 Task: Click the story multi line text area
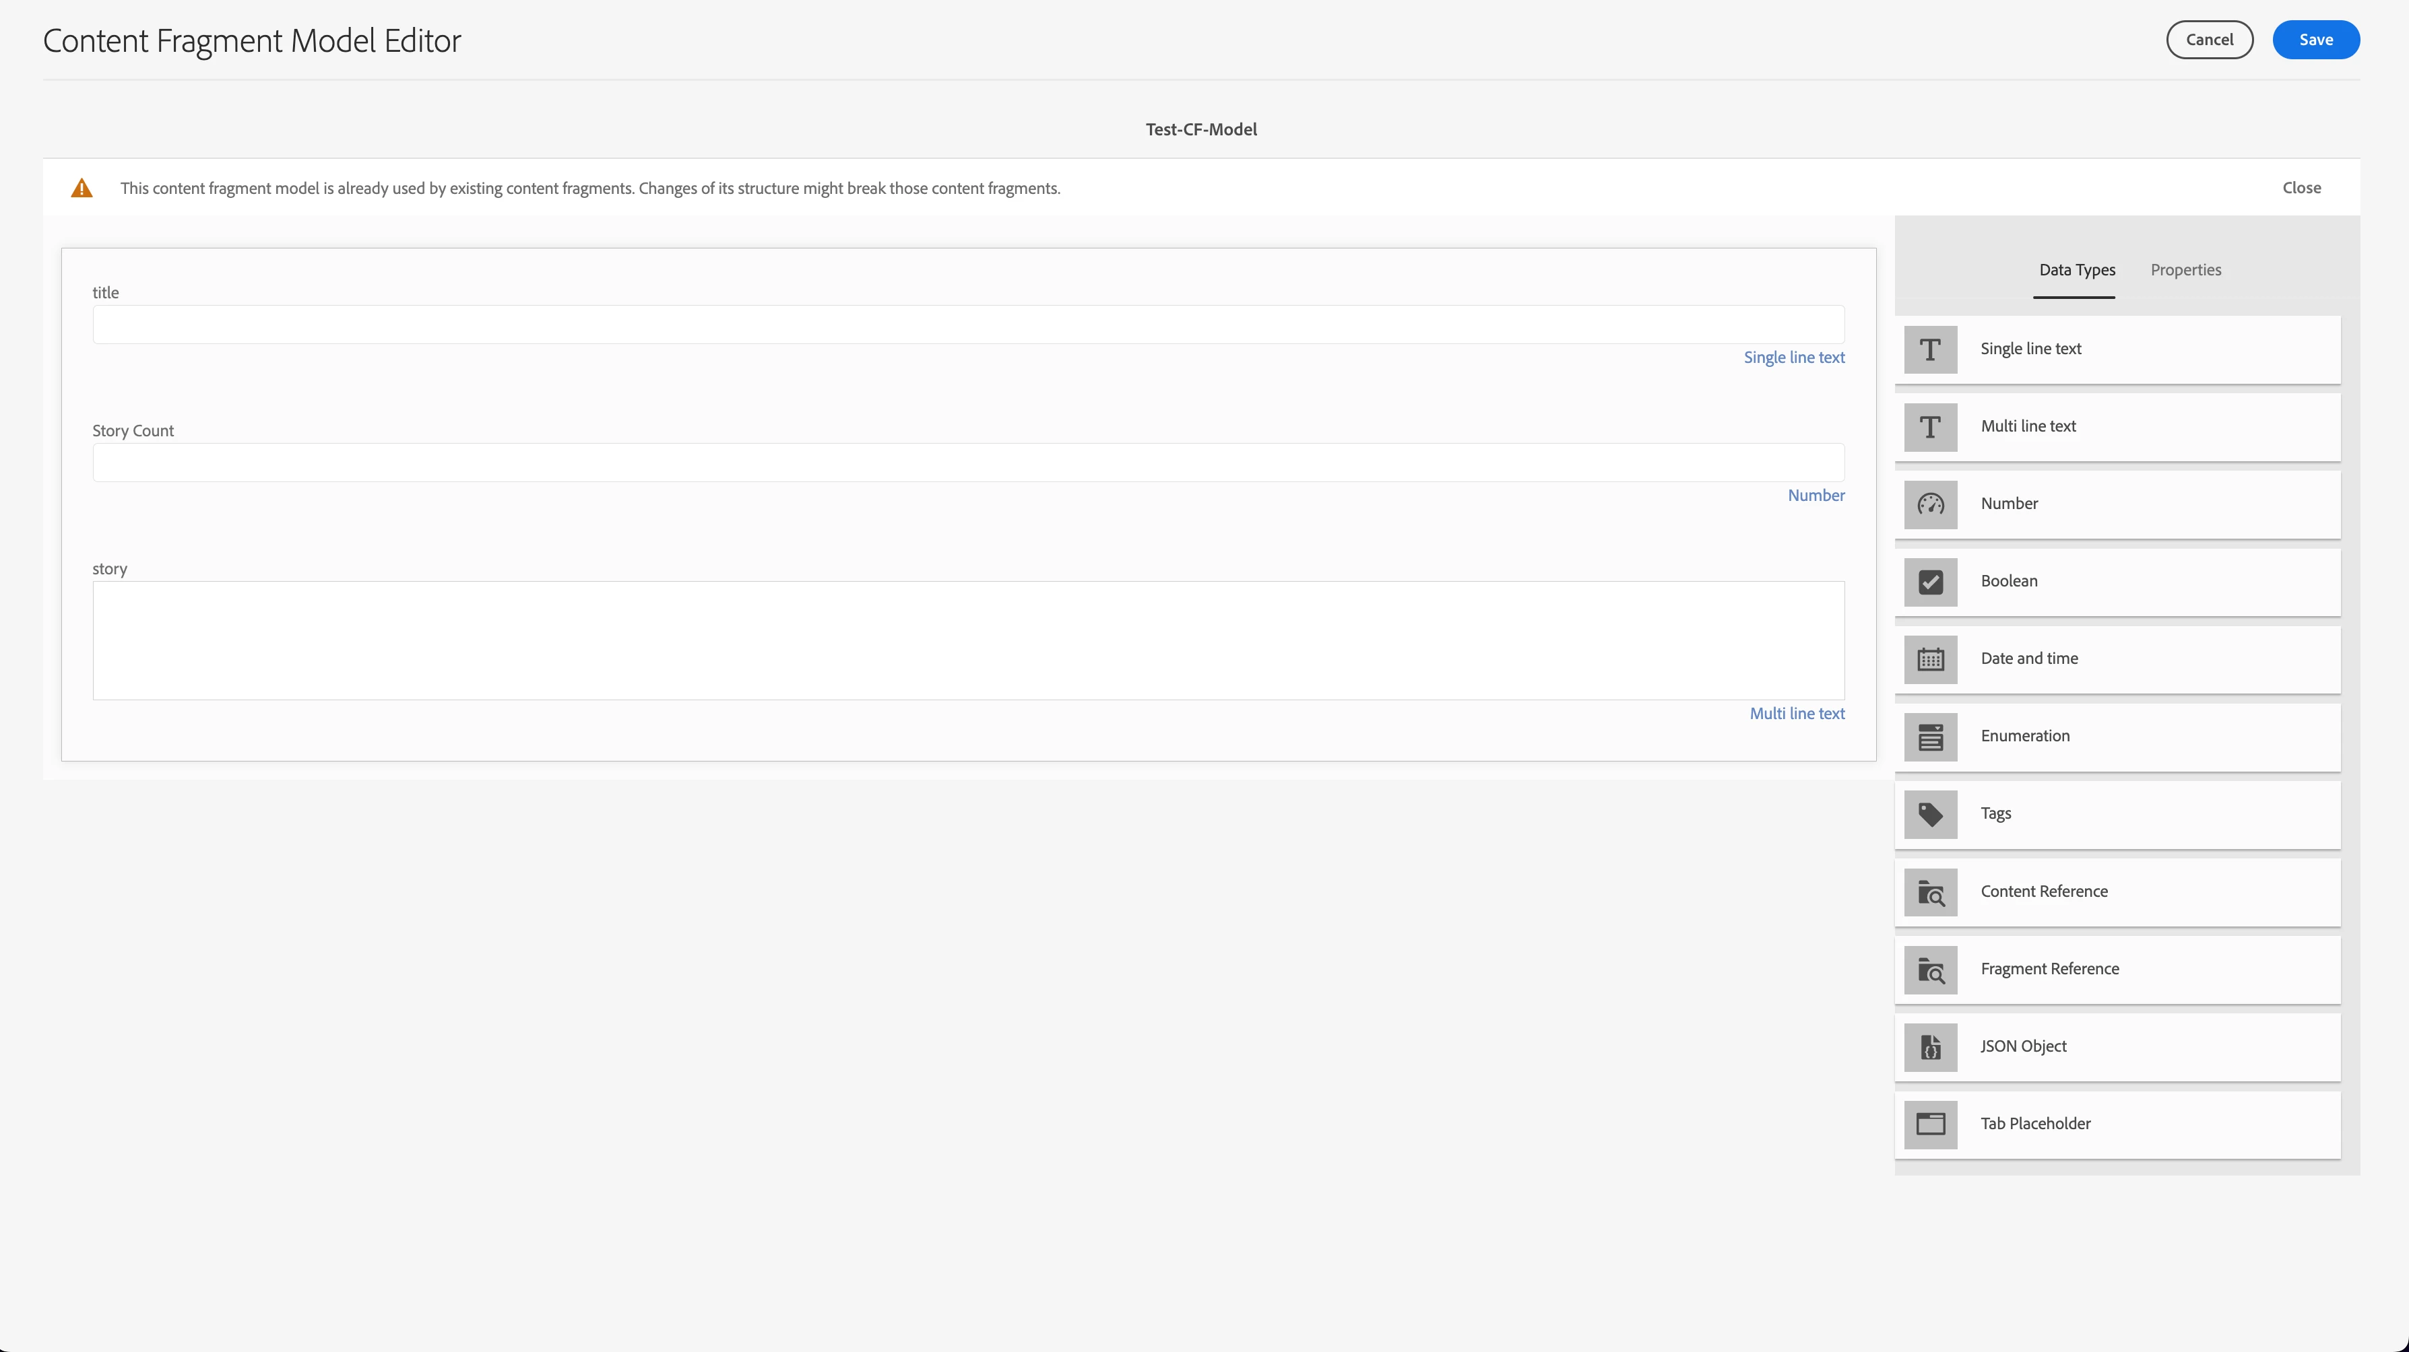click(968, 640)
